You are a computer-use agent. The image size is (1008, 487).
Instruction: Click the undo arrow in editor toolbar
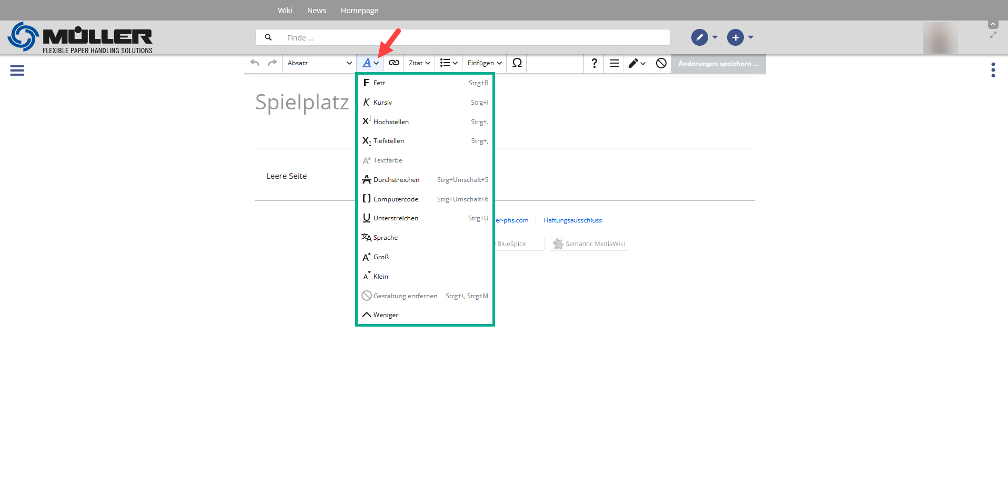(255, 63)
